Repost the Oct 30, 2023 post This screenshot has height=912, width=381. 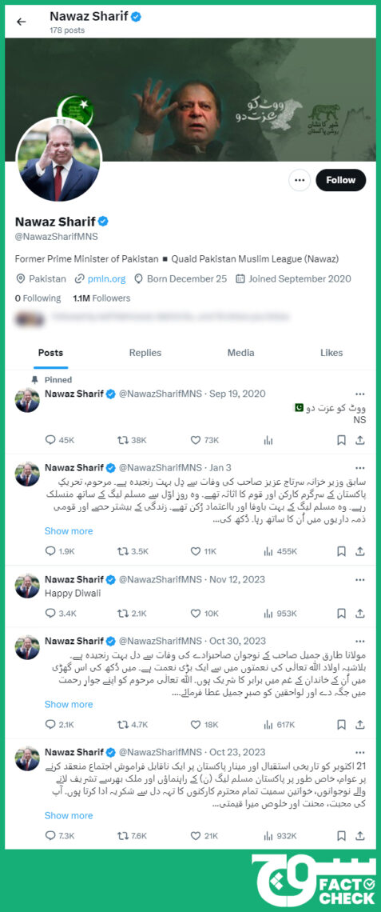pyautogui.click(x=133, y=724)
